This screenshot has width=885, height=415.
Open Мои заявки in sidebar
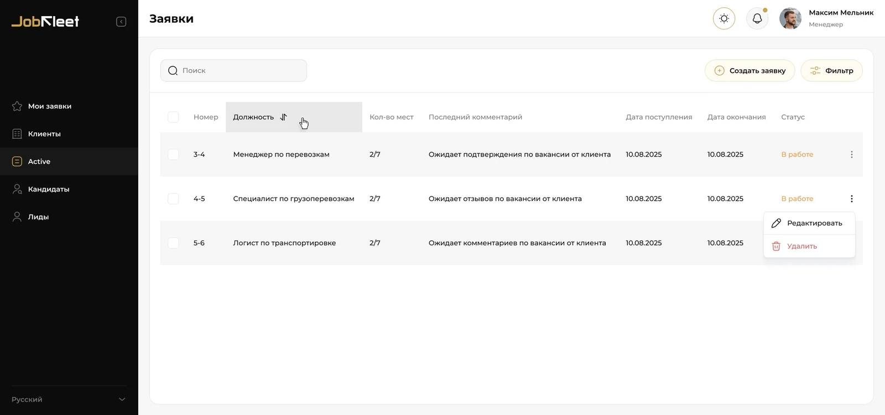point(69,106)
